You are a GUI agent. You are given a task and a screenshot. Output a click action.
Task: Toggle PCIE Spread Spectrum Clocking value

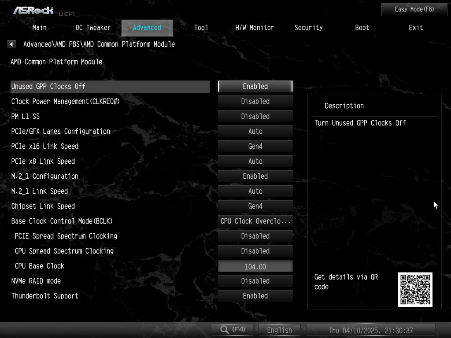(x=255, y=236)
